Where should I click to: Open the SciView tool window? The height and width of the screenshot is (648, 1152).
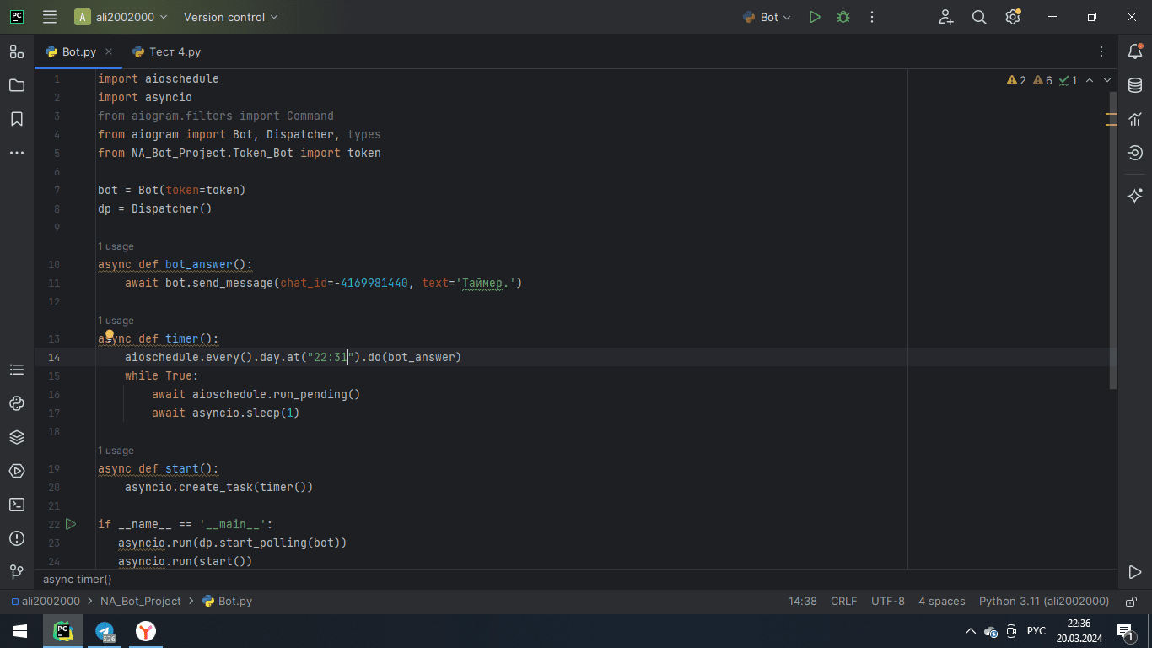point(1135,119)
